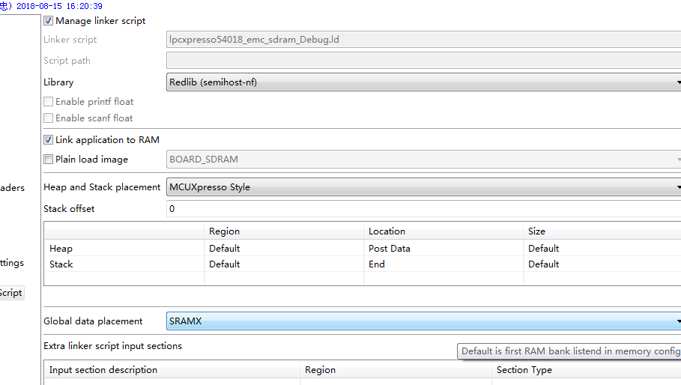This screenshot has height=385, width=681.
Task: Click Input section description column header
Action: (x=172, y=370)
